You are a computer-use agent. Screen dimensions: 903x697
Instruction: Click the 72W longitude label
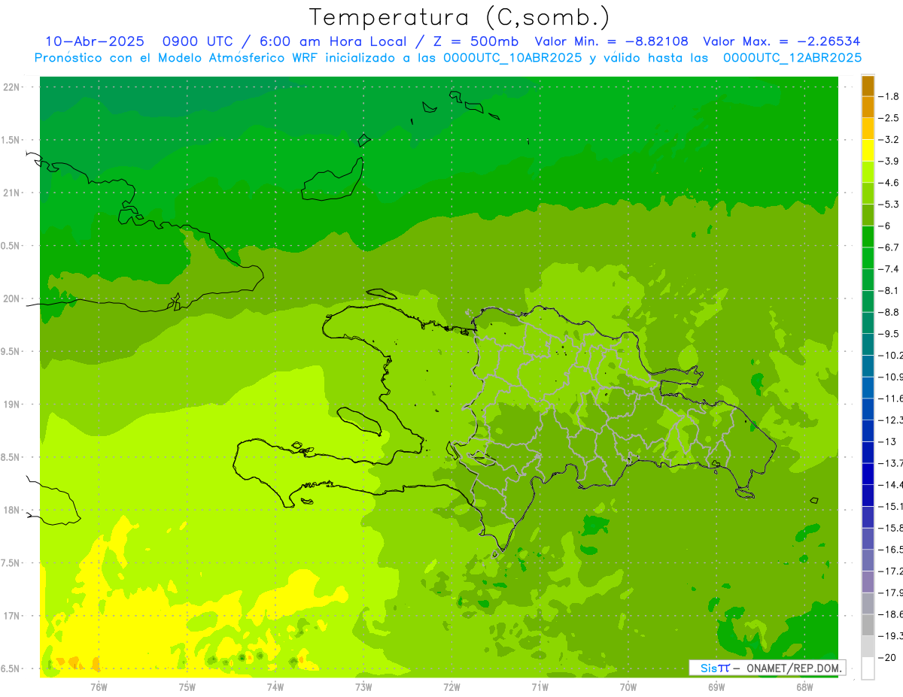451,687
